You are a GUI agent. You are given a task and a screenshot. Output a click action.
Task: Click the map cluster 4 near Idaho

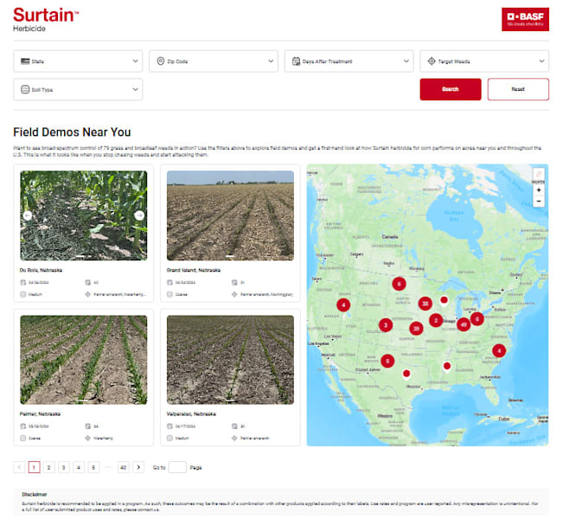(x=343, y=305)
